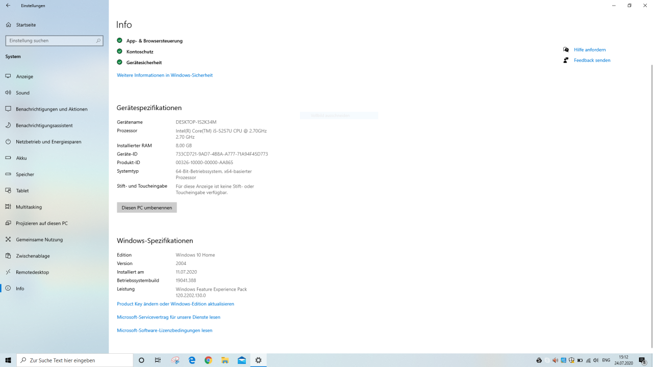Open Microsoft-Servicevertrag für unsere Dienste lesen
Image resolution: width=653 pixels, height=367 pixels.
coord(168,317)
